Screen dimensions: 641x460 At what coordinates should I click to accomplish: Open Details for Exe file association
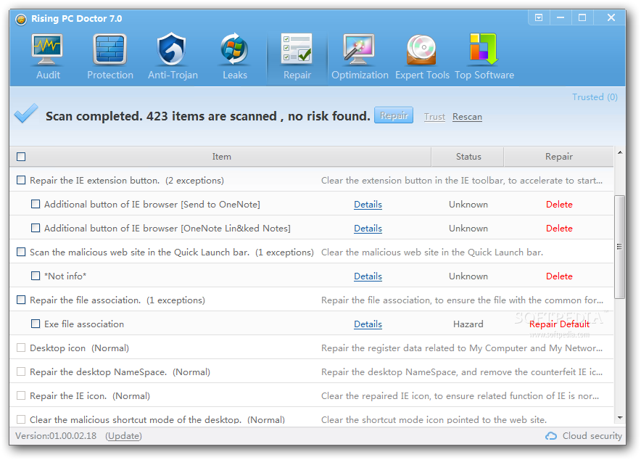click(x=368, y=324)
